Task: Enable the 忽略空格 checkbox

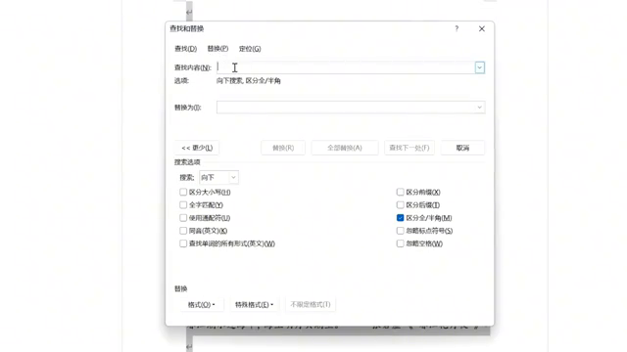Action: pos(401,243)
